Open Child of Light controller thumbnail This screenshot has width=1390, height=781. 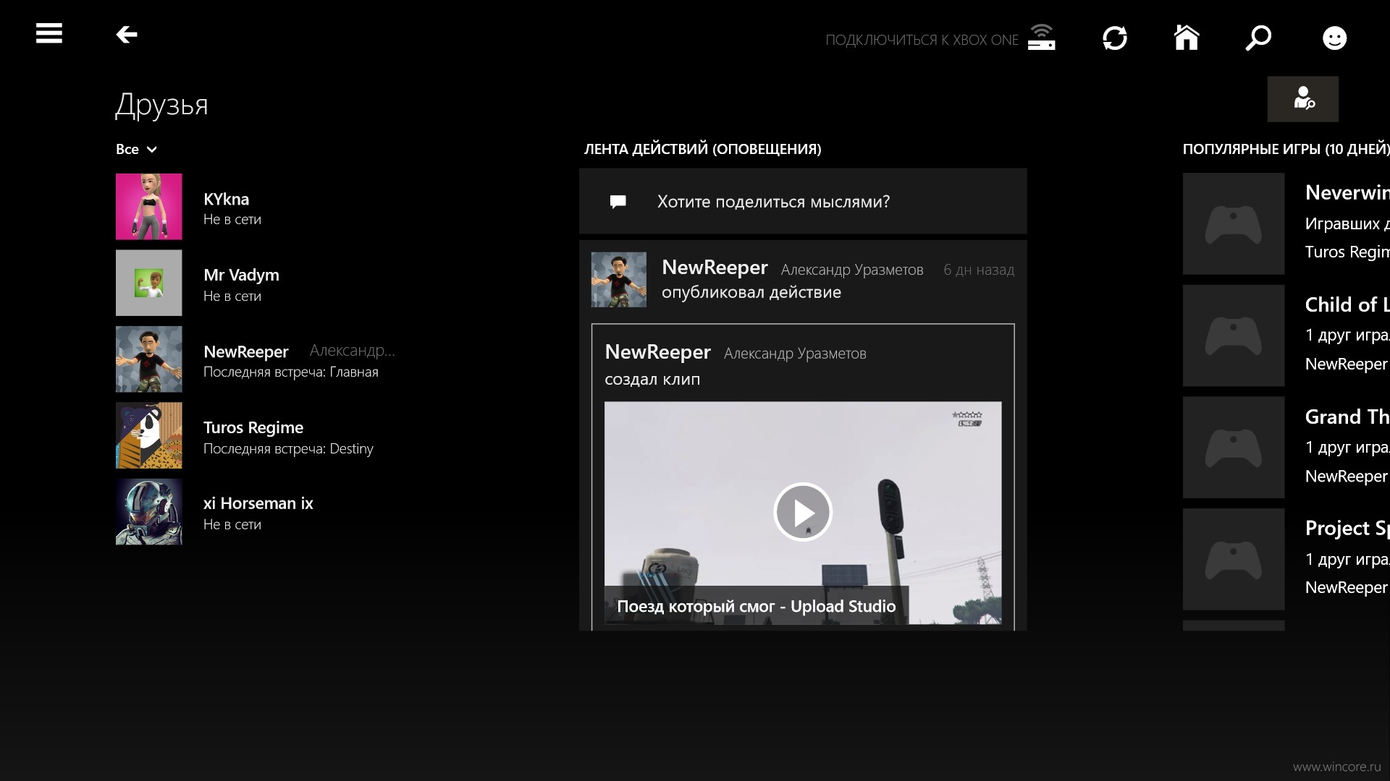pos(1234,336)
